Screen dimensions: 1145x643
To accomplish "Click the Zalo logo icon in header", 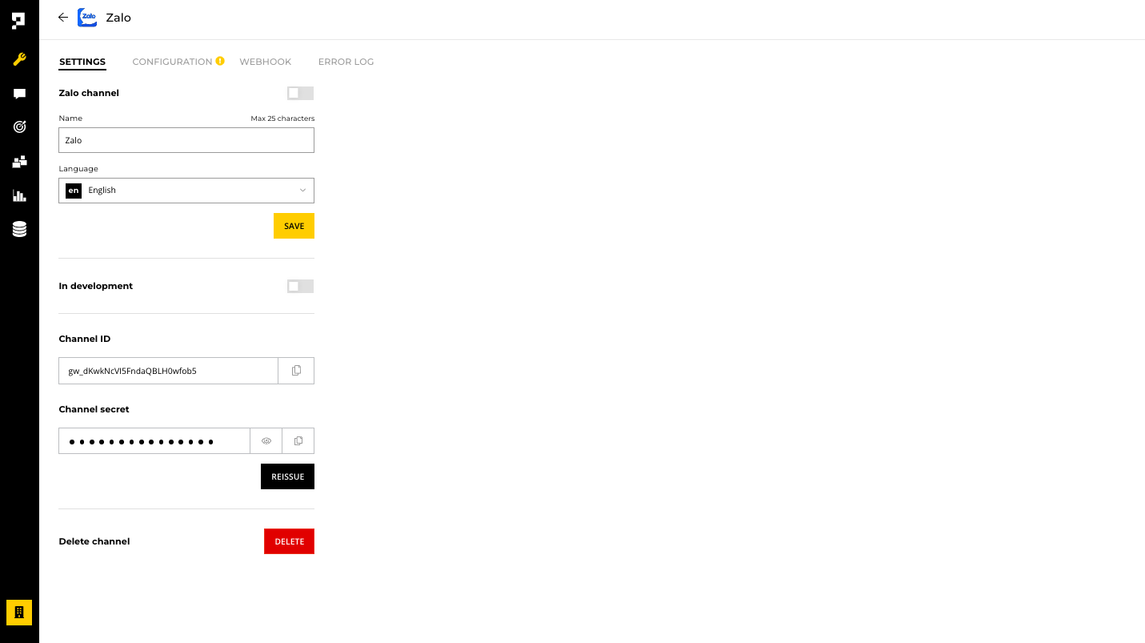I will tap(87, 18).
